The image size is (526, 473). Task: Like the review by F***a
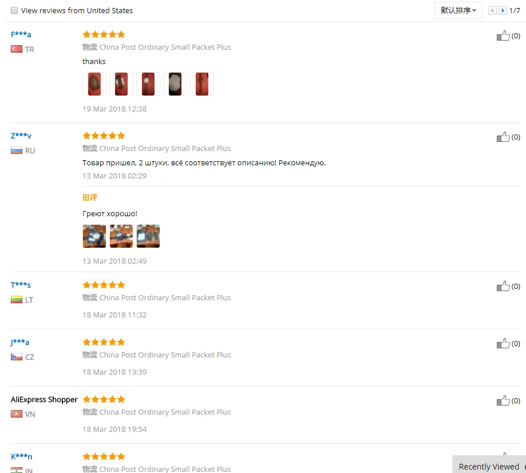tap(503, 35)
